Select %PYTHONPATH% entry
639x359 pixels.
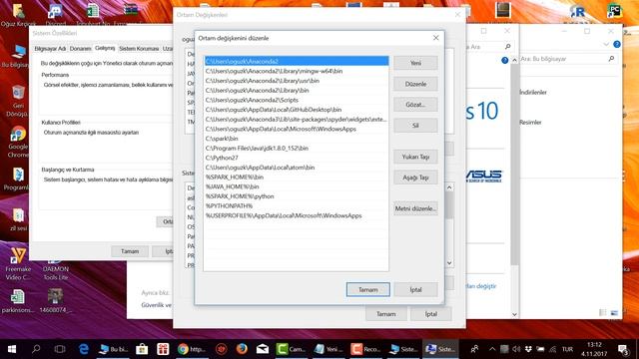click(x=297, y=206)
